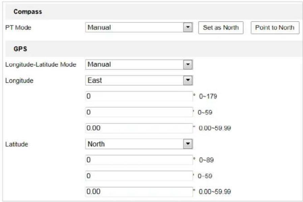The height and width of the screenshot is (202, 303).
Task: Focus the latitude seconds field (0.00~59.99)
Action: tap(139, 192)
